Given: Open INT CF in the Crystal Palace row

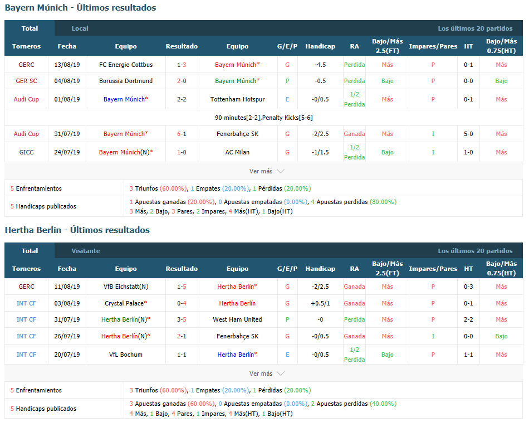Looking at the screenshot, I should point(26,303).
